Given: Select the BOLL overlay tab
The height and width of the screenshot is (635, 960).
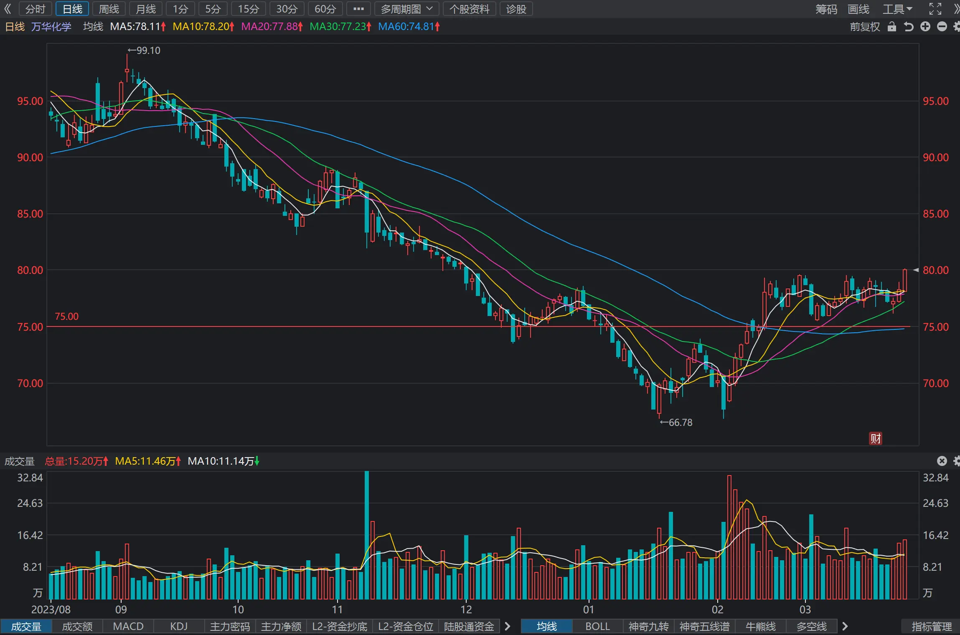Looking at the screenshot, I should coord(597,626).
